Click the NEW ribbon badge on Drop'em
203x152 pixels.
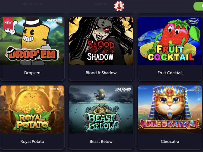click(x=8, y=23)
